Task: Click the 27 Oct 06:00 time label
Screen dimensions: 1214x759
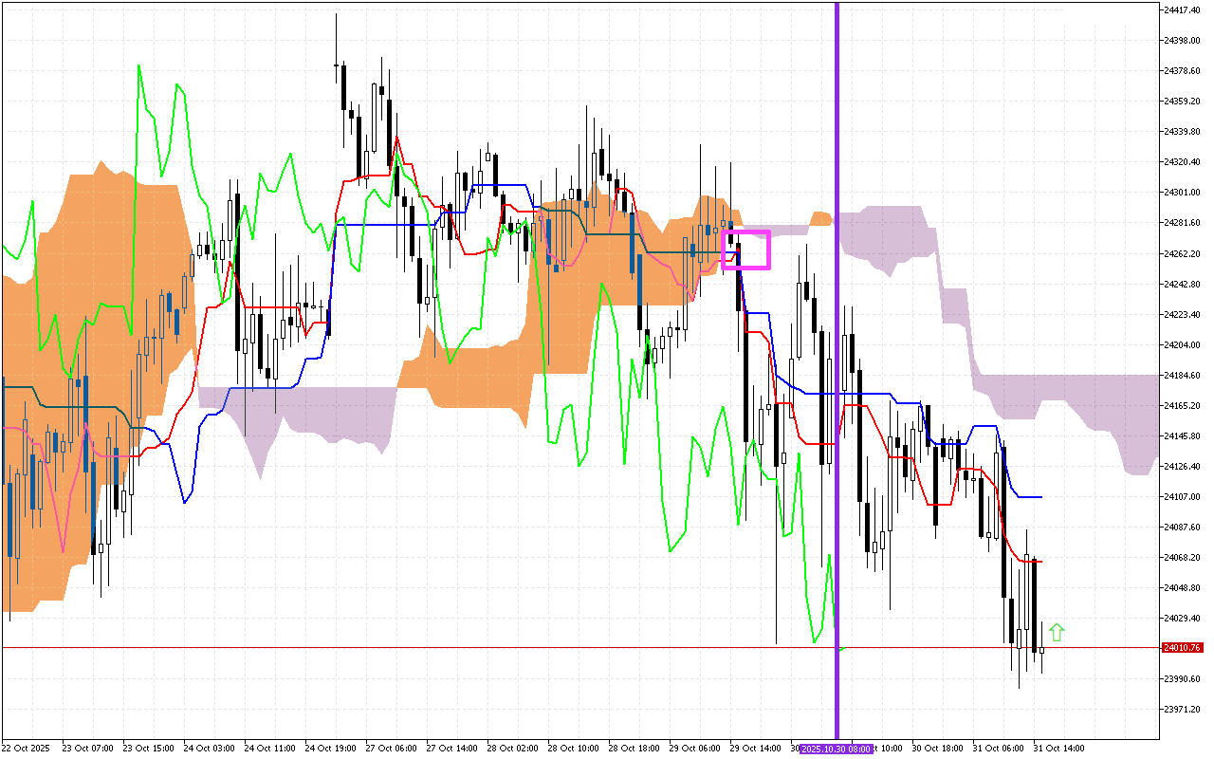Action: 392,749
